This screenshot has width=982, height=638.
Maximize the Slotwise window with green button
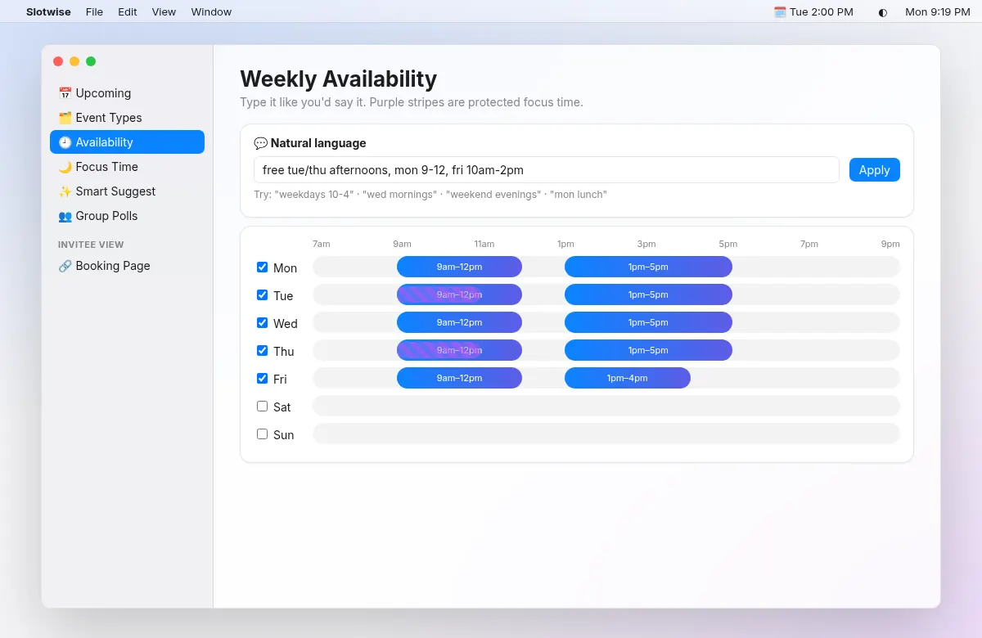91,61
